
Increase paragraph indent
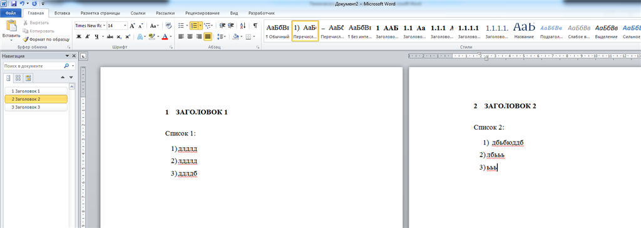tap(230, 26)
